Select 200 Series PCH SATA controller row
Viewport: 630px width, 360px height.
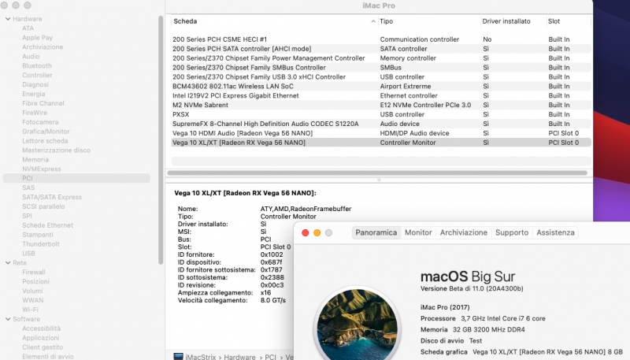click(381, 49)
